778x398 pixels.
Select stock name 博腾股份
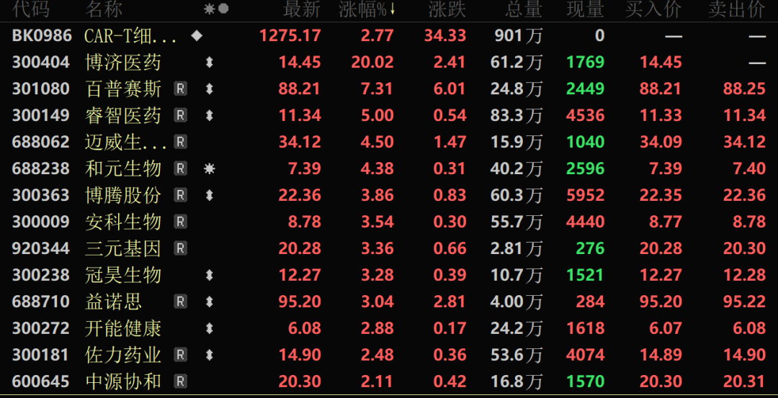(123, 195)
